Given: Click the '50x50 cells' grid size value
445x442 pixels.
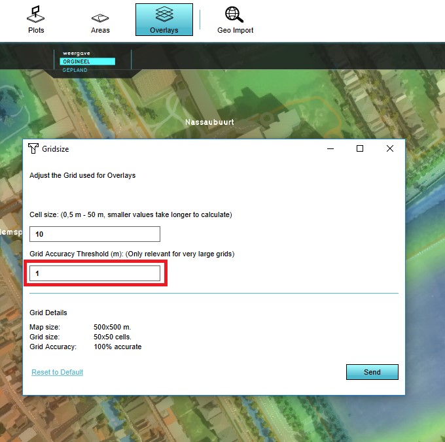Looking at the screenshot, I should click(x=113, y=337).
